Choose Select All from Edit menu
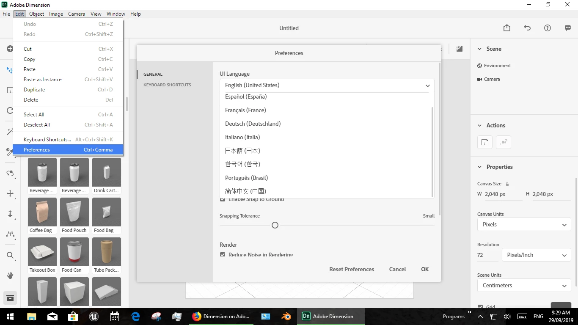This screenshot has height=325, width=578. [x=68, y=115]
